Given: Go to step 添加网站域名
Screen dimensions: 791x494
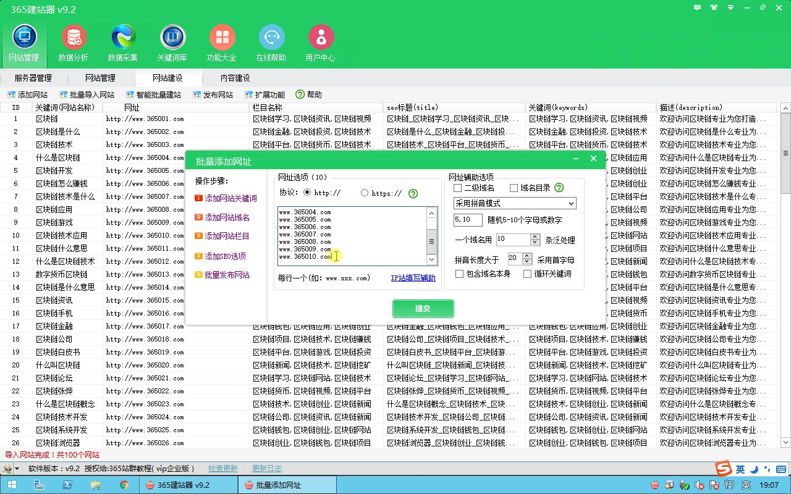Looking at the screenshot, I should [222, 217].
